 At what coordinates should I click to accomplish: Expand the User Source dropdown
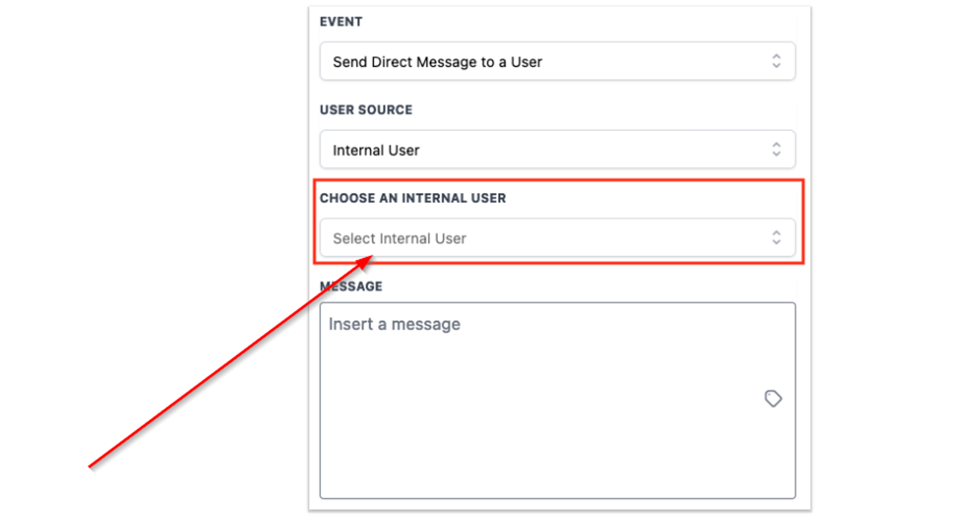(557, 149)
